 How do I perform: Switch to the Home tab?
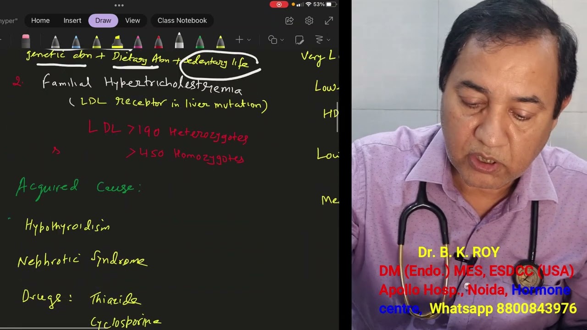point(40,21)
